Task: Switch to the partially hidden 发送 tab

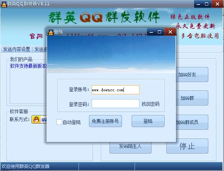Action: tap(40, 50)
